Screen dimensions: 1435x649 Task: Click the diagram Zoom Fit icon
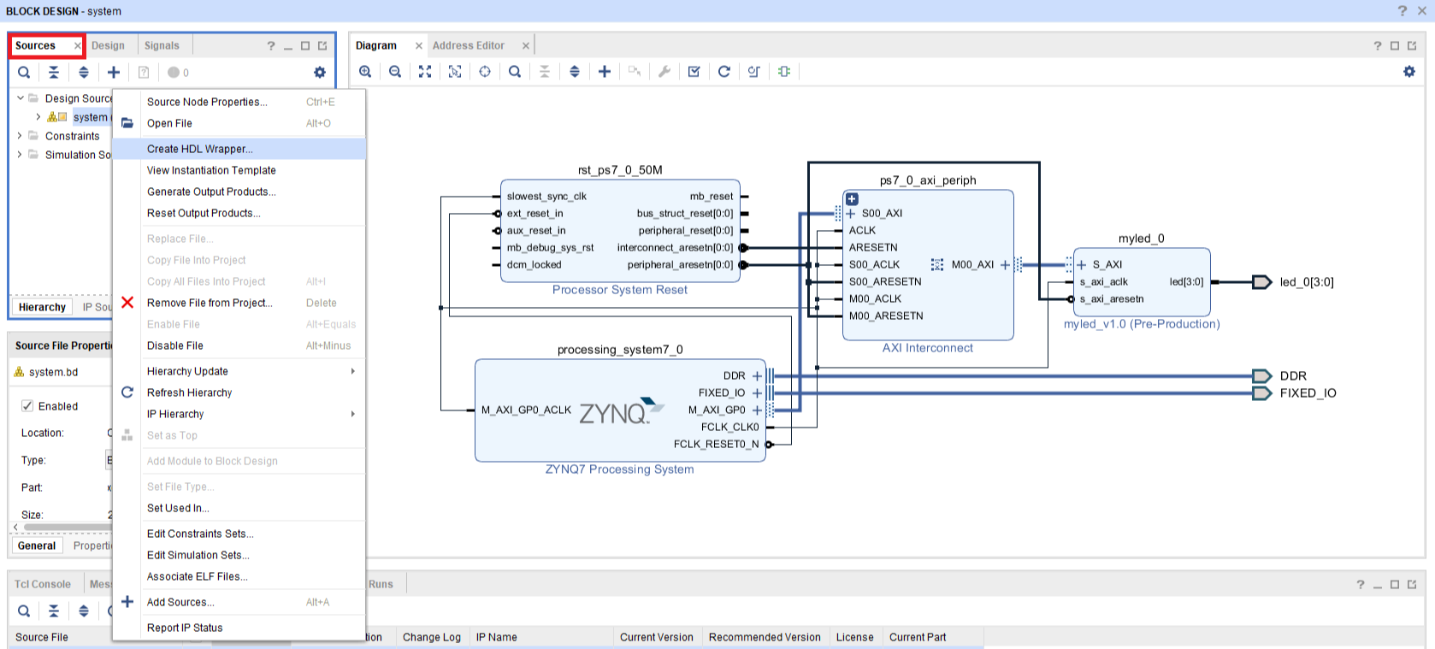click(x=425, y=72)
